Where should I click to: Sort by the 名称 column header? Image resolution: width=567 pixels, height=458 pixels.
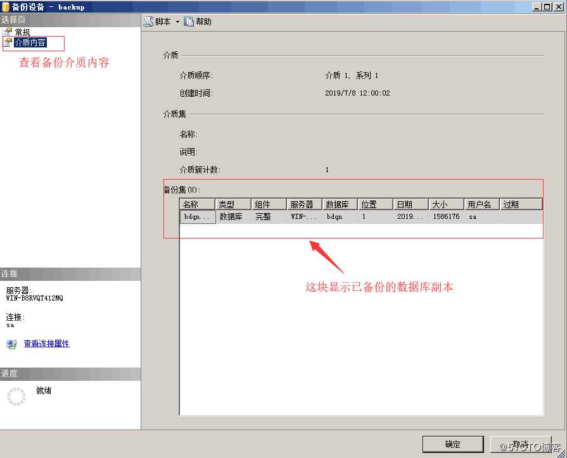tap(198, 204)
